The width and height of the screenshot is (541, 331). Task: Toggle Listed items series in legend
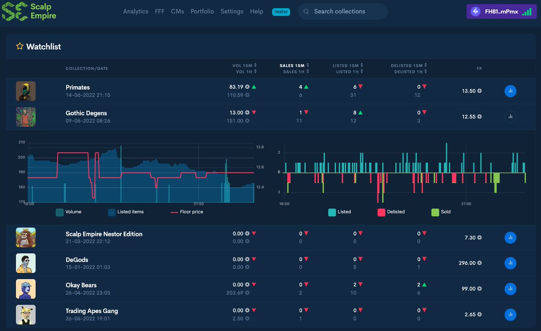(126, 212)
